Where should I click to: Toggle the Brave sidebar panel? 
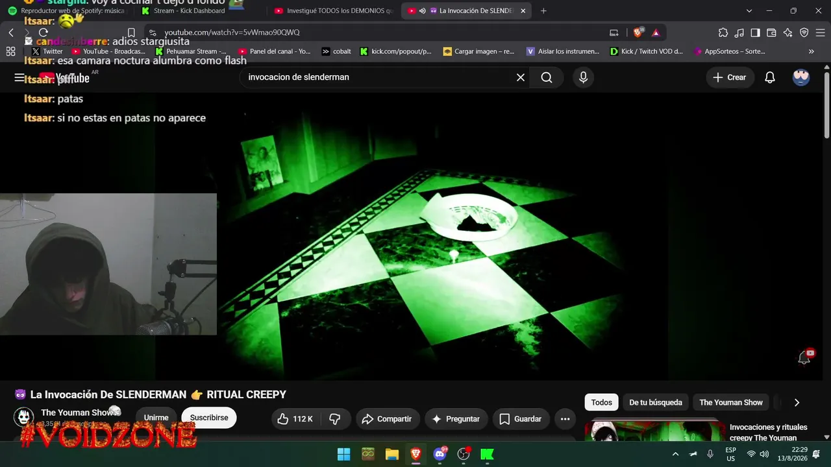click(x=756, y=32)
